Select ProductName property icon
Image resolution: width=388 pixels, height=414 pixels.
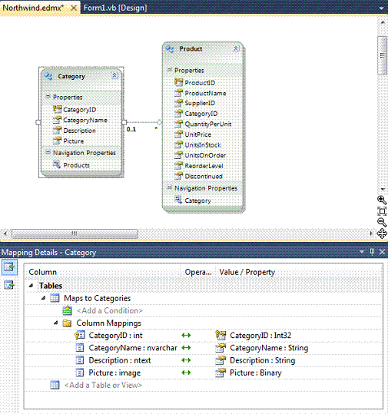pyautogui.click(x=178, y=93)
